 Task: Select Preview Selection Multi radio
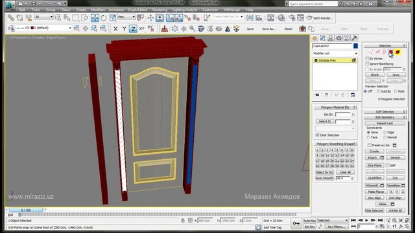pyautogui.click(x=396, y=91)
